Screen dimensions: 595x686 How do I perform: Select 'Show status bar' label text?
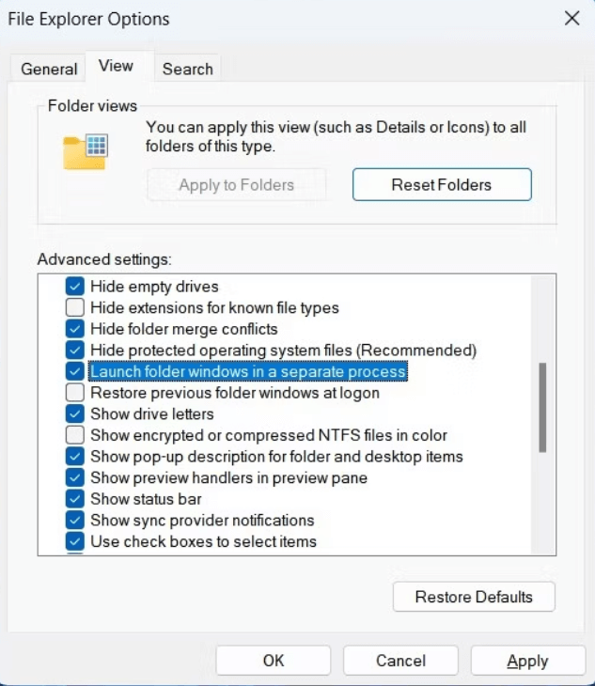pos(146,499)
